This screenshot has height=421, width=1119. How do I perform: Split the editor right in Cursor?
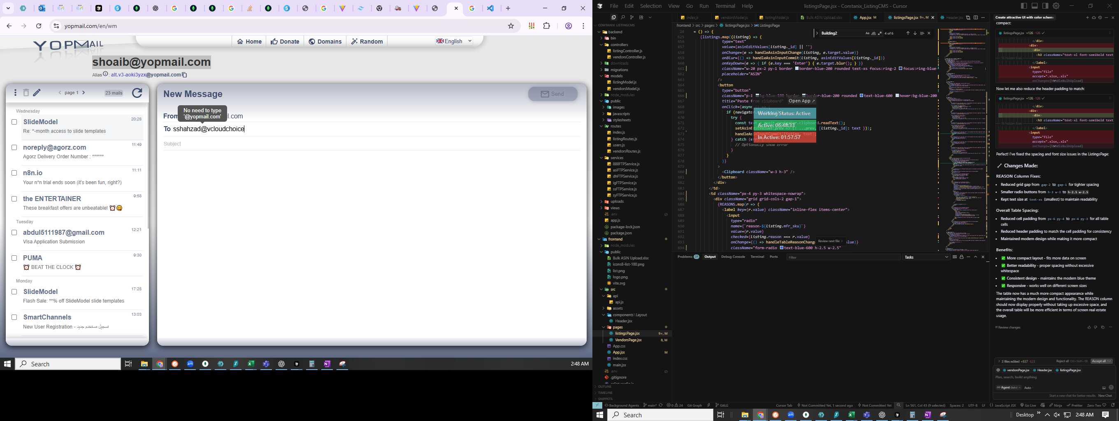tap(976, 18)
